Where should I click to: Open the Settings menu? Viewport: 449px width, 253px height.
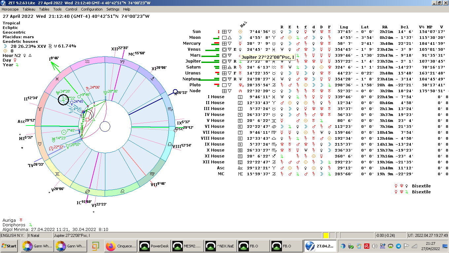click(x=113, y=9)
